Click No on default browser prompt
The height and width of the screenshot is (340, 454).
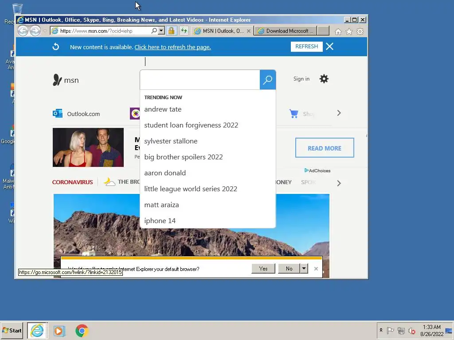(x=289, y=269)
